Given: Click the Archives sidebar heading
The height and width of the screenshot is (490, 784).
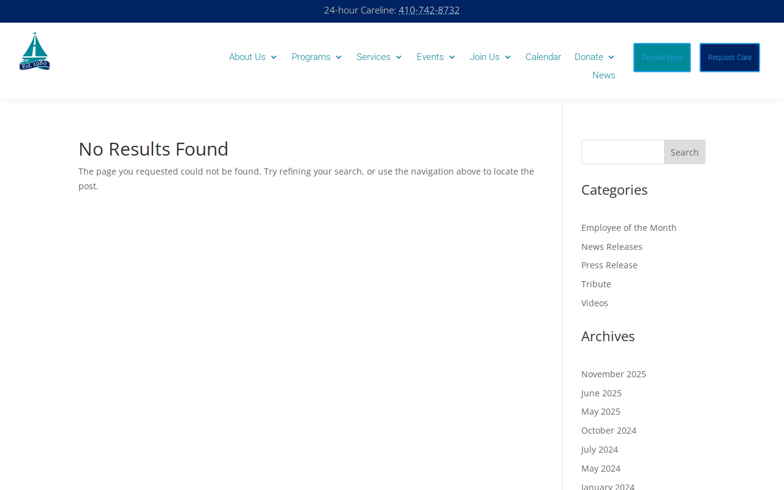Looking at the screenshot, I should [x=608, y=336].
